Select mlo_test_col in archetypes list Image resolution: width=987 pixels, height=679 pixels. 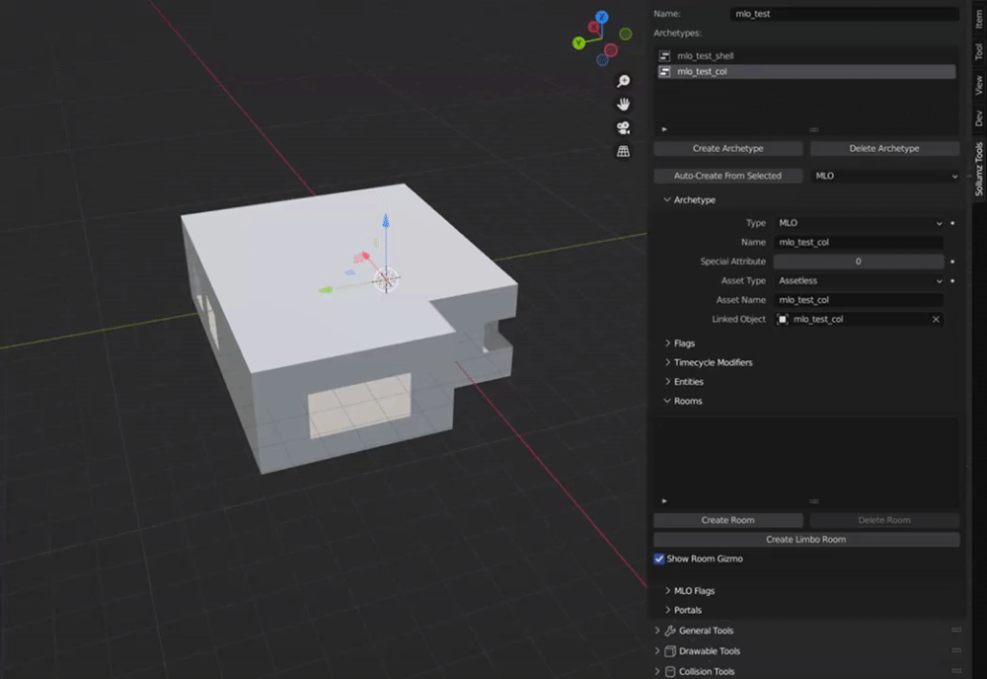click(806, 72)
